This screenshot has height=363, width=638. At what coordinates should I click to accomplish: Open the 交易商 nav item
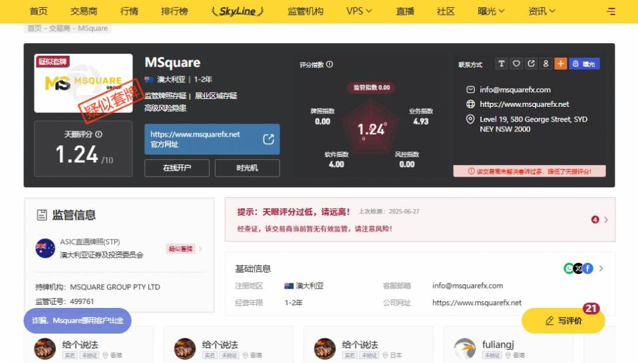(83, 11)
